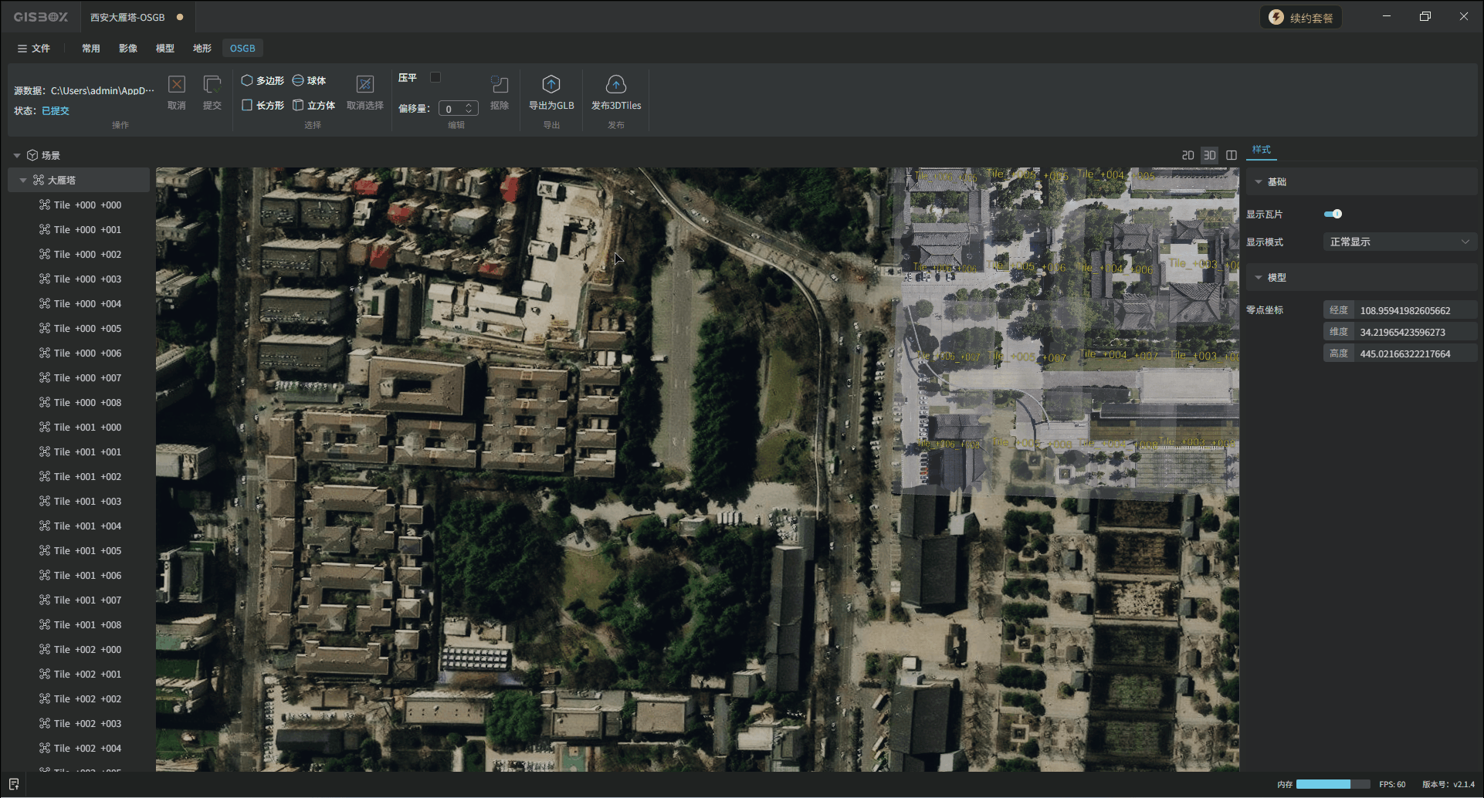
Task: Switch viewport to 2D mode
Action: tap(1188, 155)
